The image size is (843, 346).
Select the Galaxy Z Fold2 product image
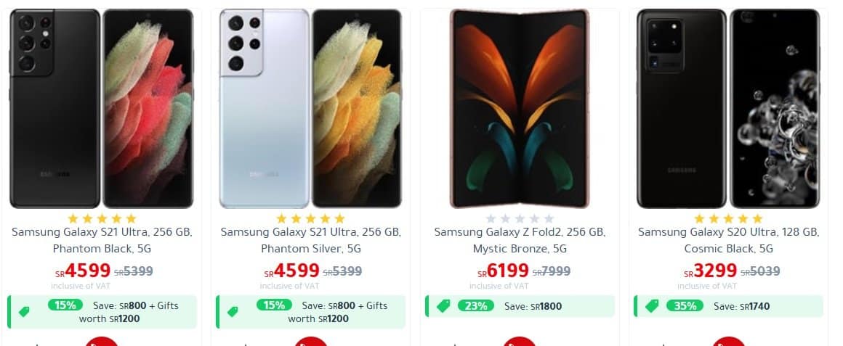tap(520, 108)
